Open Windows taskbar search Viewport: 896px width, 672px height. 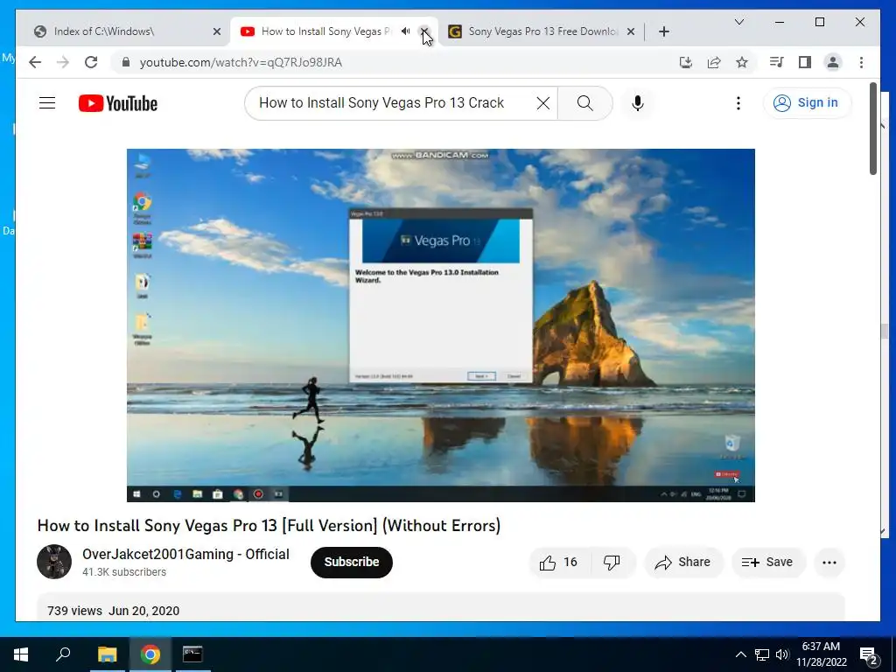(x=63, y=654)
